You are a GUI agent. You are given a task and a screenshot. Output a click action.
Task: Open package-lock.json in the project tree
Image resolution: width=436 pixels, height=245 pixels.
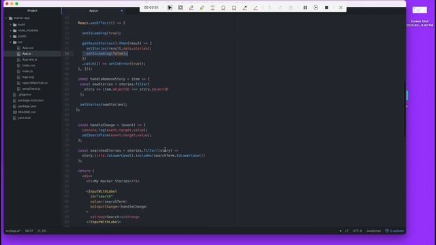(31, 101)
